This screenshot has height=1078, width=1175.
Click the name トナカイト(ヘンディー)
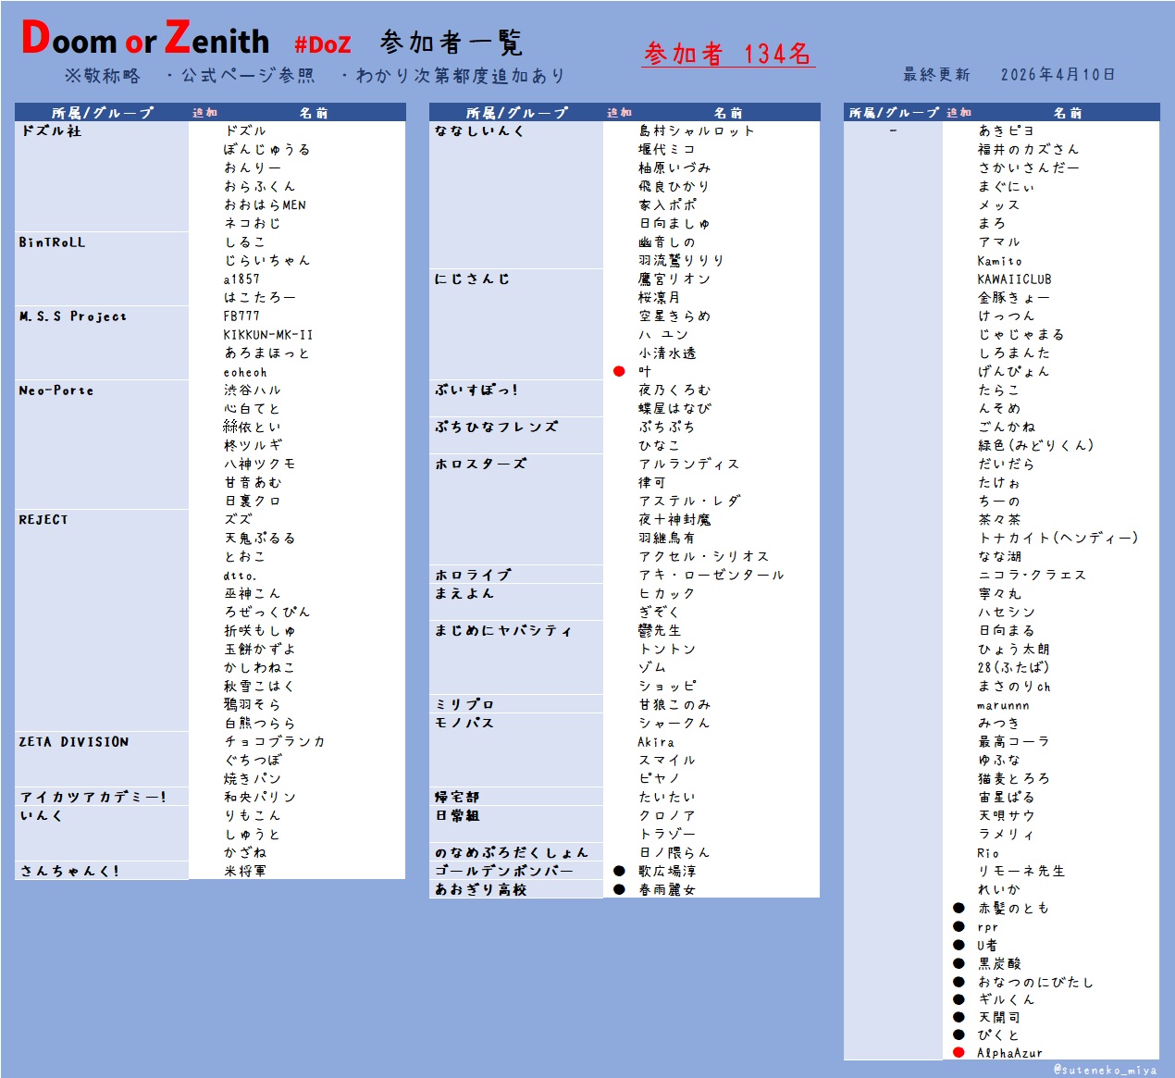pyautogui.click(x=1058, y=538)
